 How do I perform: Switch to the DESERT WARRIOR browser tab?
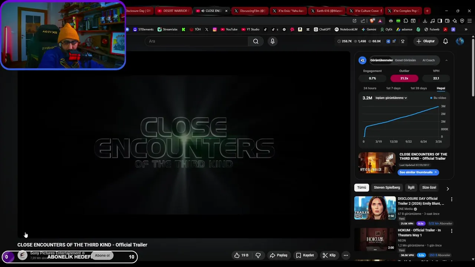(x=173, y=11)
